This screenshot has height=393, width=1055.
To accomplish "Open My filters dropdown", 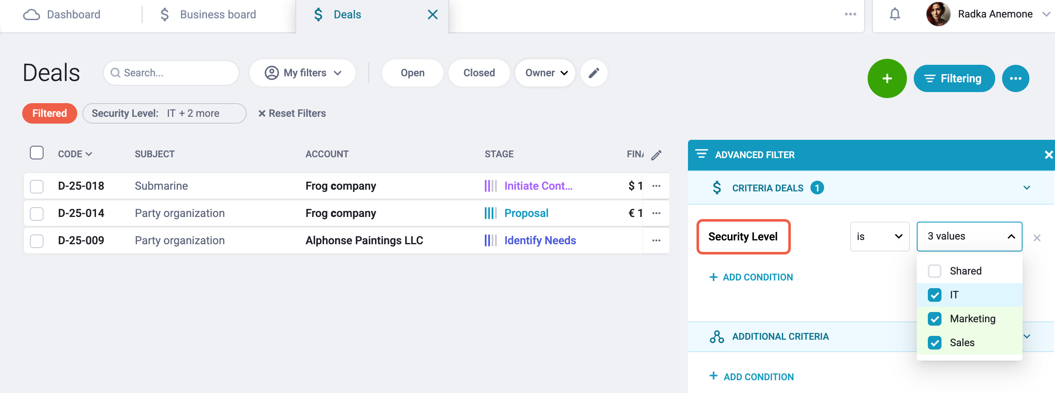I will click(x=303, y=73).
